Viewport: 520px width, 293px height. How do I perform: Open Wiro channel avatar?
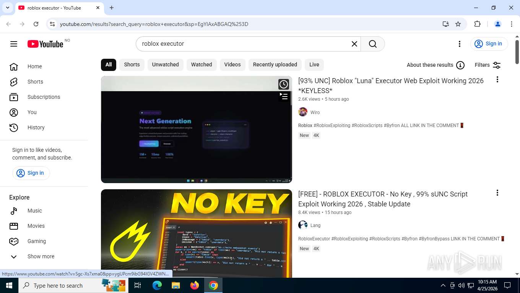click(303, 112)
